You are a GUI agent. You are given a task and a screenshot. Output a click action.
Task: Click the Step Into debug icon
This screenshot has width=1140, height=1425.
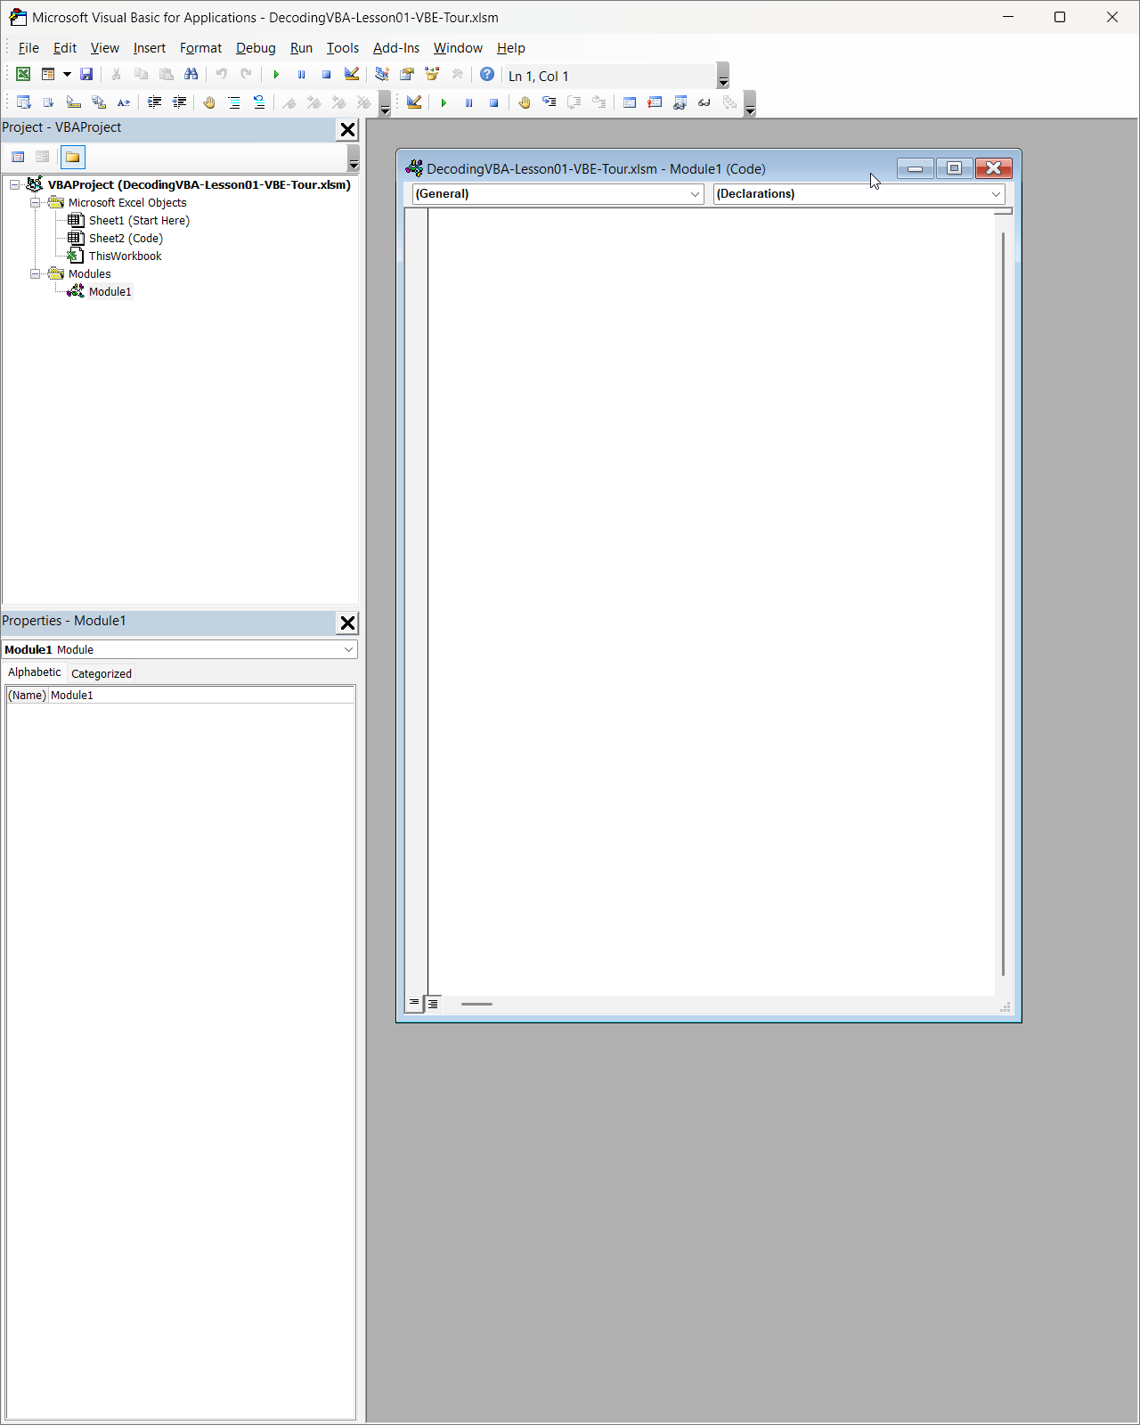[550, 102]
